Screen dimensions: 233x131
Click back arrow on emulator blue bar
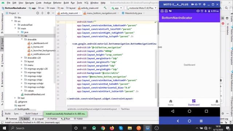pos(178,121)
